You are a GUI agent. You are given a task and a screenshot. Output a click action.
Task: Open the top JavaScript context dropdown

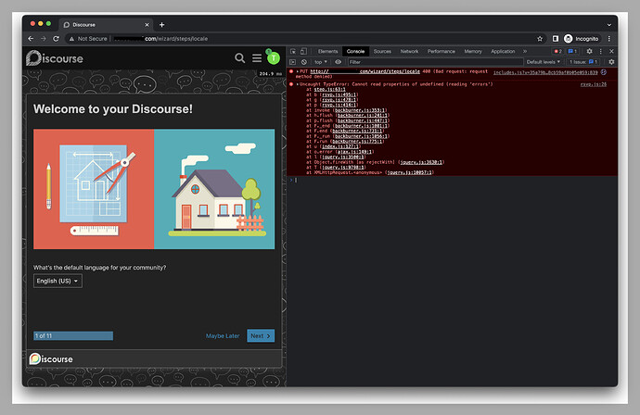coord(320,62)
